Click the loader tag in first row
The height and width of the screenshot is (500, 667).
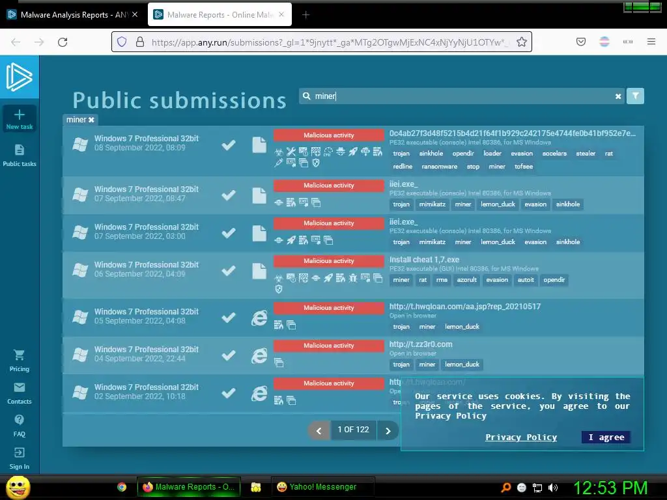pos(492,154)
